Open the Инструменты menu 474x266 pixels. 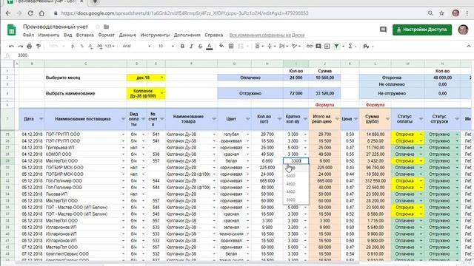155,35
